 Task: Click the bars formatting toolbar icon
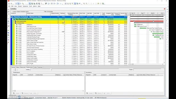(46, 4)
